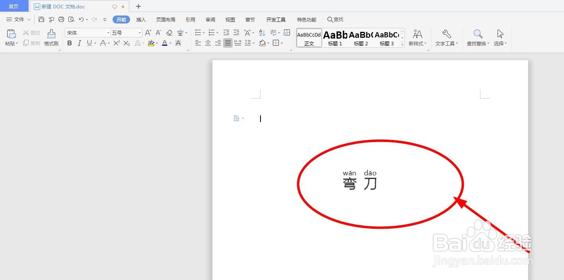
Task: Toggle center paragraph alignment
Action: [x=208, y=43]
